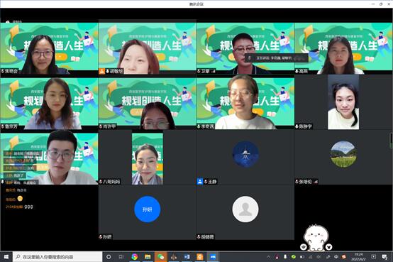393x262 pixels.
Task: Click in the Windows search box
Action: pos(57,257)
